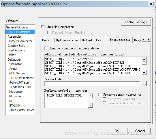
Task: Select C/C++ Compiler category
Action: 20,32
